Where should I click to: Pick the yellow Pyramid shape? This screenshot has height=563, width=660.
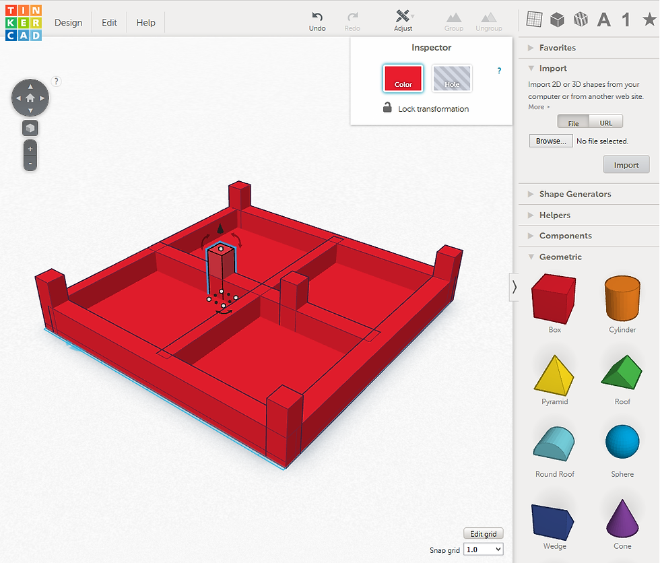554,375
